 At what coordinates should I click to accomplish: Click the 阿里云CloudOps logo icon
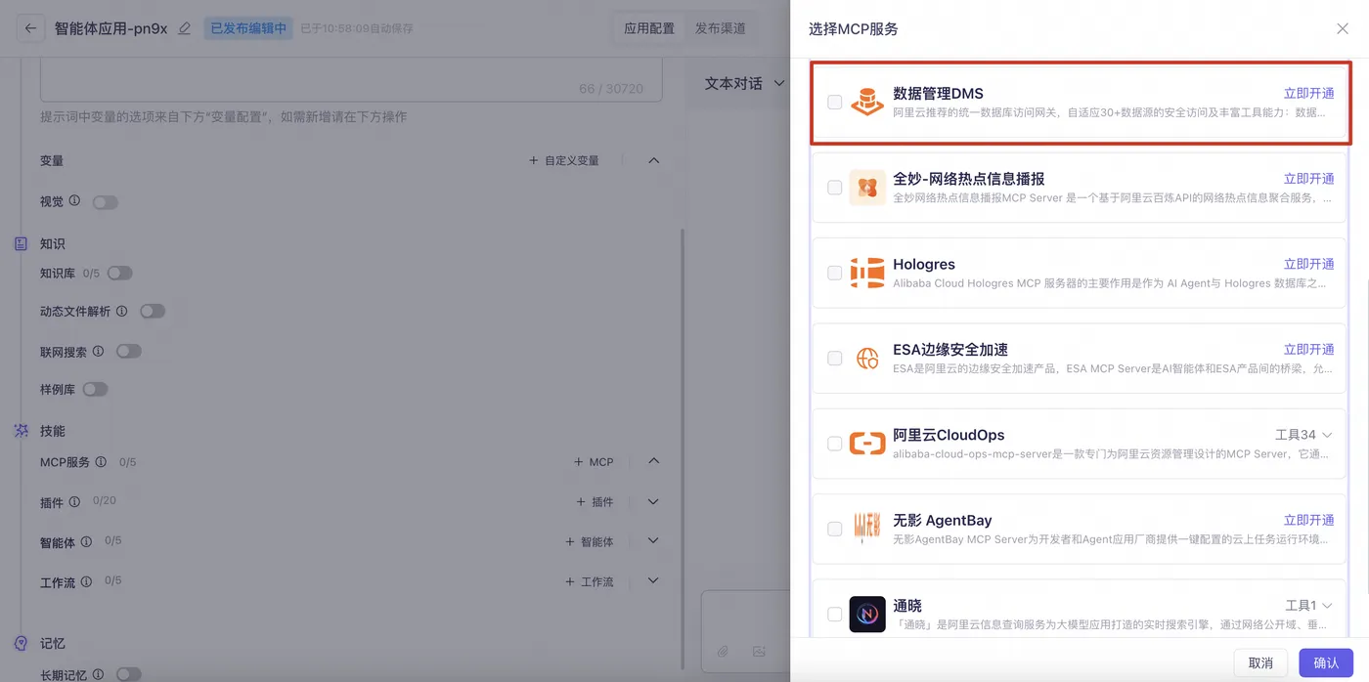tap(867, 444)
